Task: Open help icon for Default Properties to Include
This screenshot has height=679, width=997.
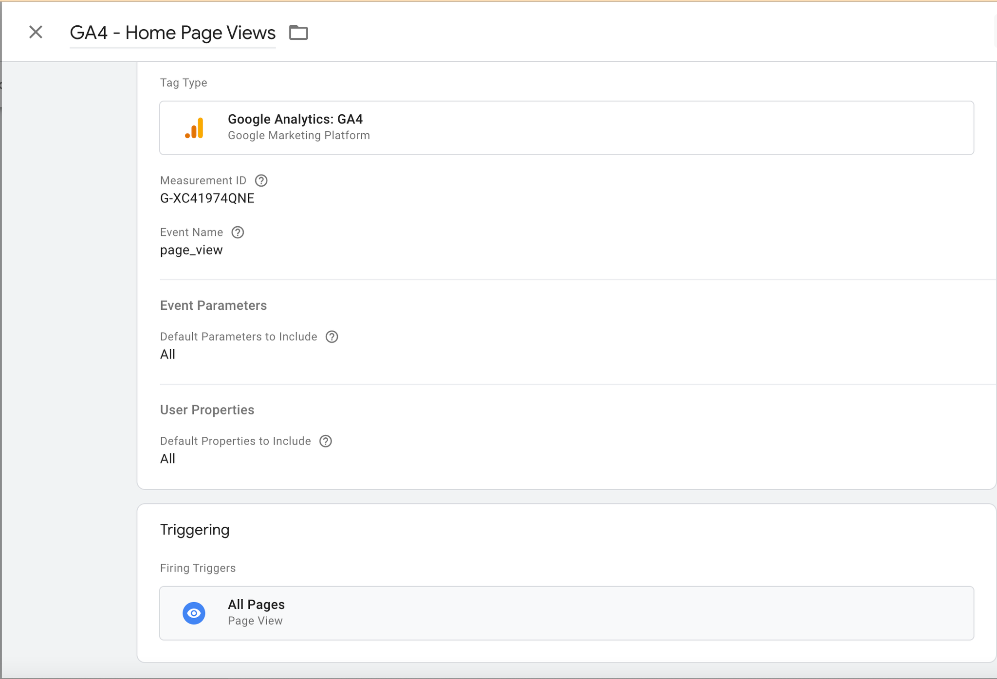Action: coord(326,441)
